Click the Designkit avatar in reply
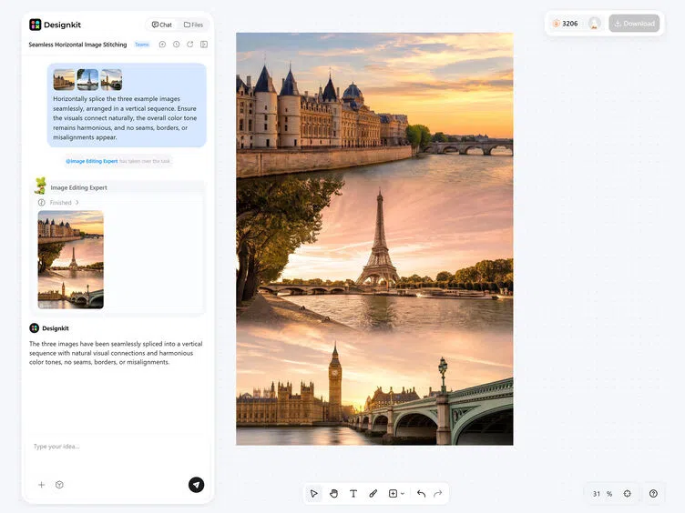Screen dimensions: 685x513 34,328
